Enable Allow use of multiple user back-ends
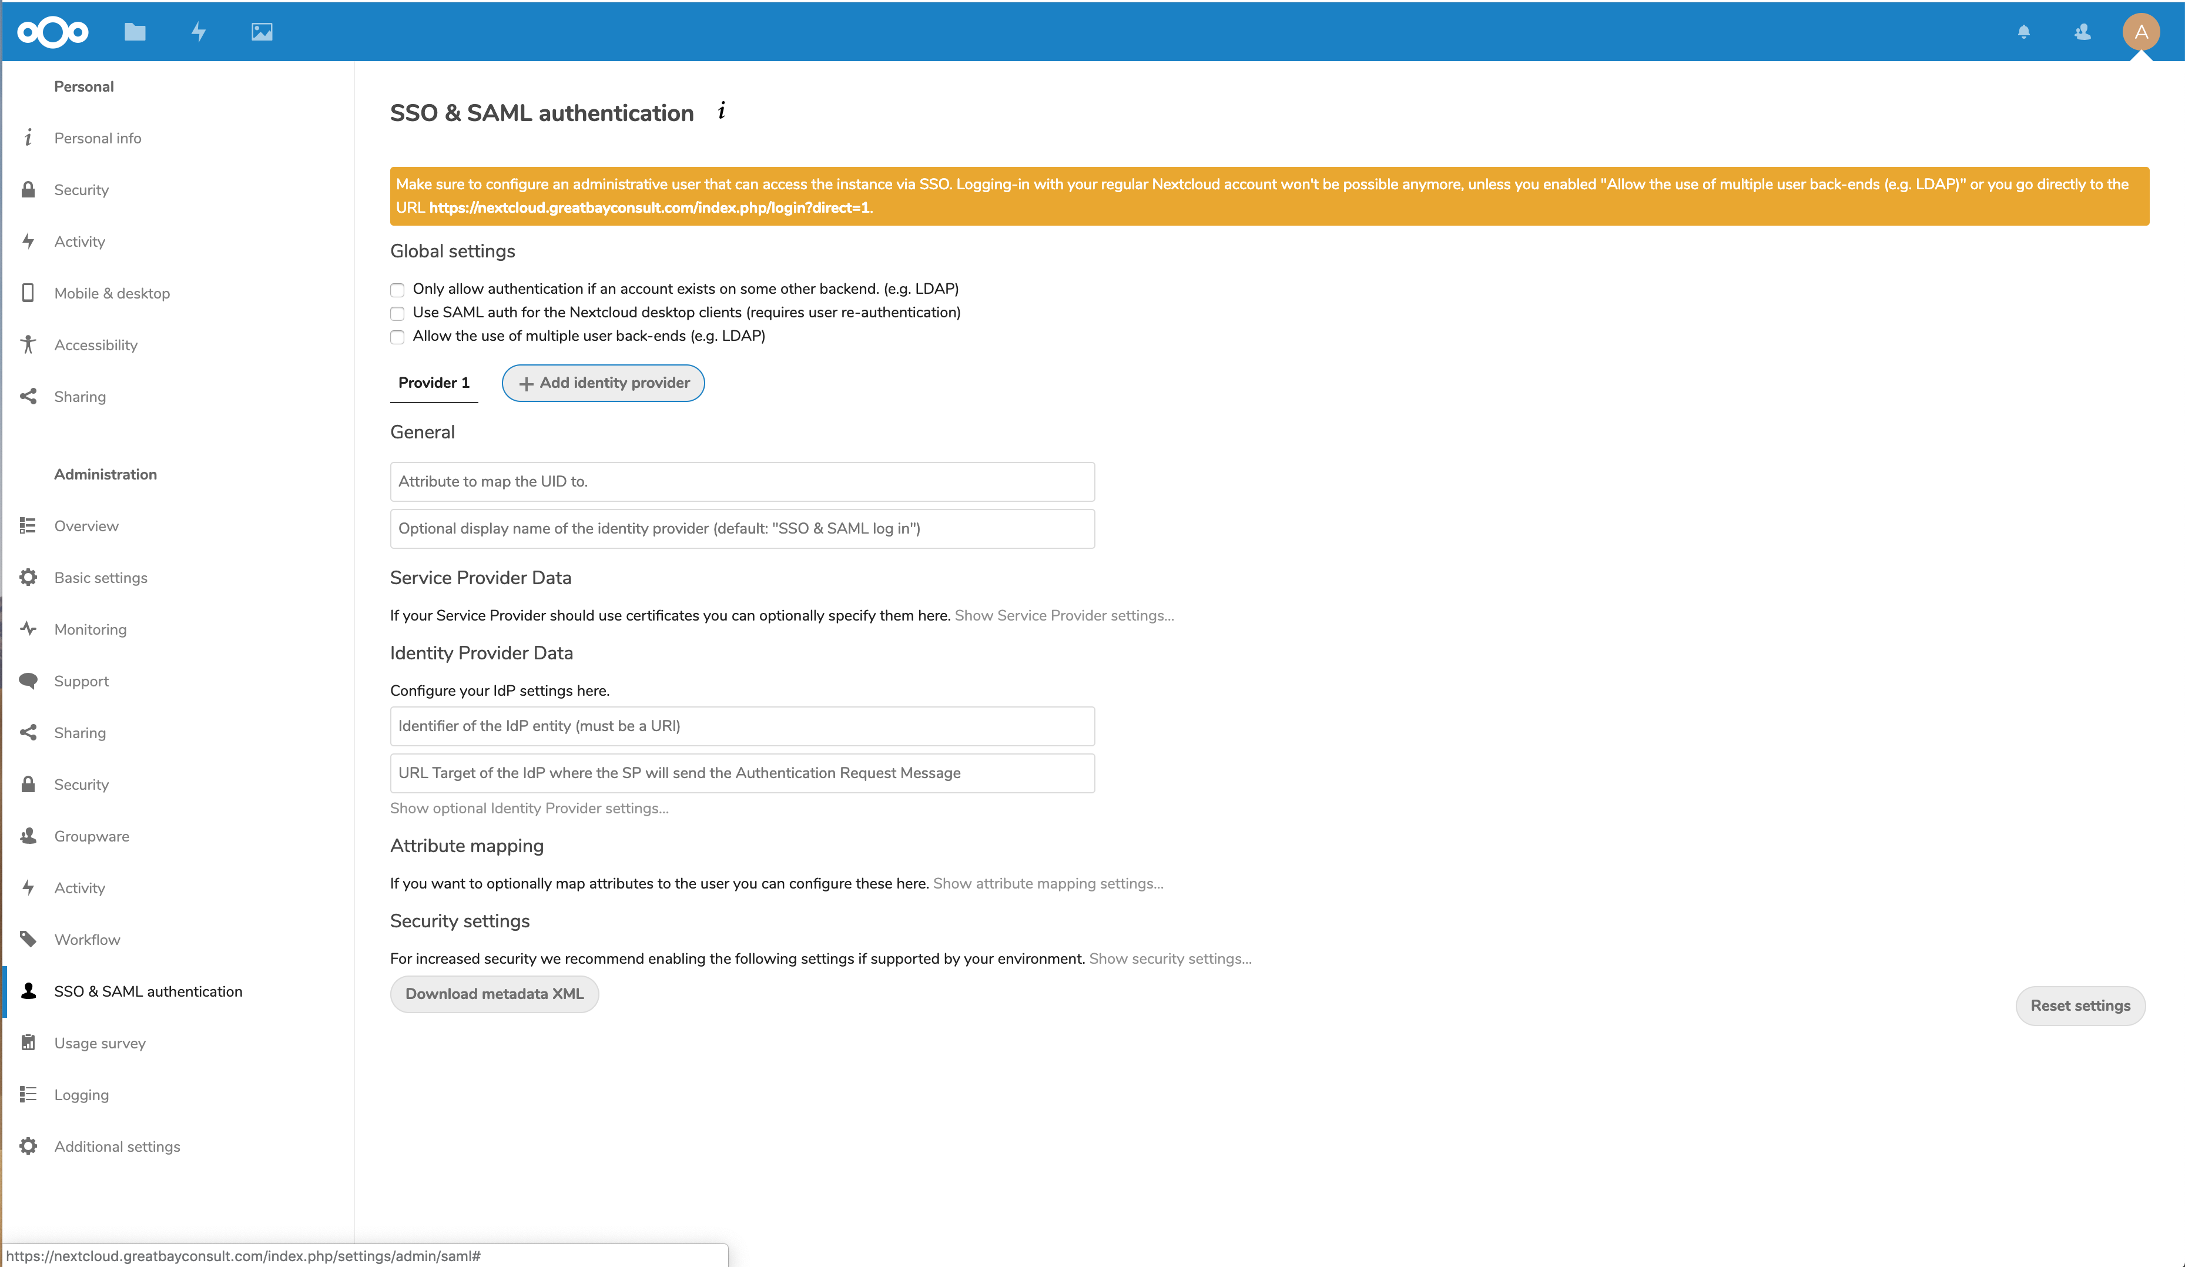 coord(398,335)
